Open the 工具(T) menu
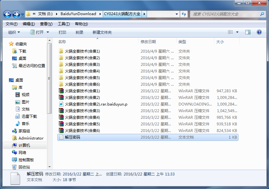 coord(63,24)
